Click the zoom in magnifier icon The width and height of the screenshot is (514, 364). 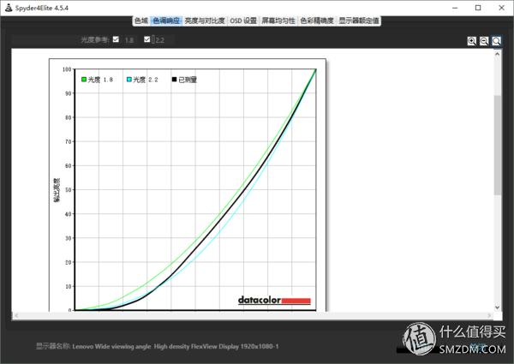pos(471,40)
